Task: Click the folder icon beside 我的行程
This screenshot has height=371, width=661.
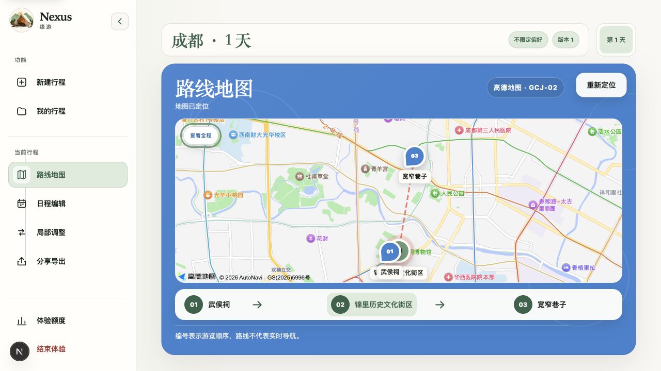Action: (22, 111)
